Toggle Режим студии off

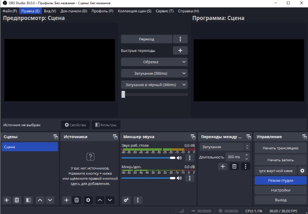(281, 181)
